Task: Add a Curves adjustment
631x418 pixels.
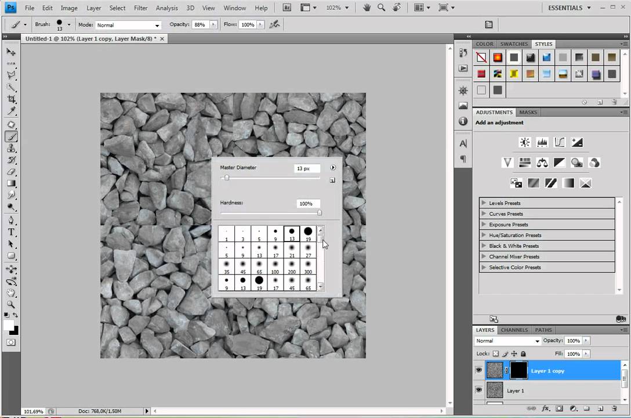Action: pyautogui.click(x=559, y=142)
